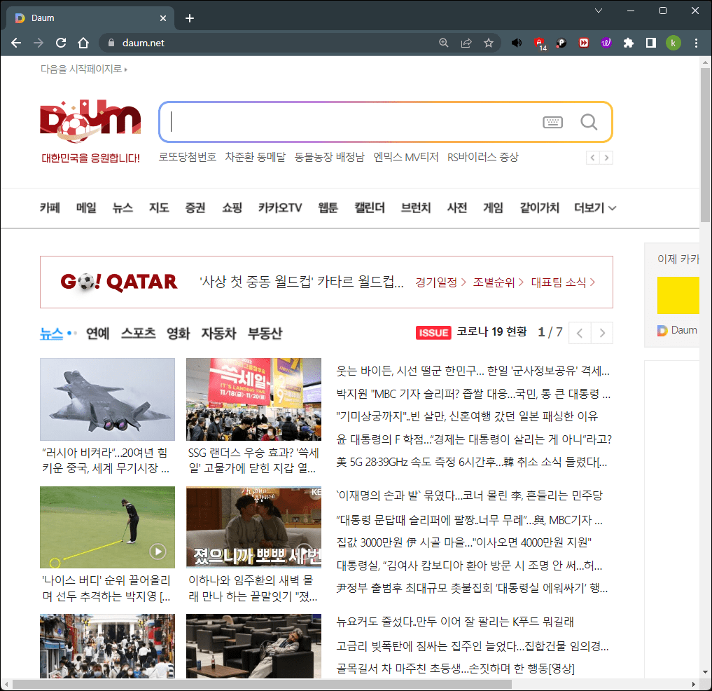Open the 지도 menu

159,207
